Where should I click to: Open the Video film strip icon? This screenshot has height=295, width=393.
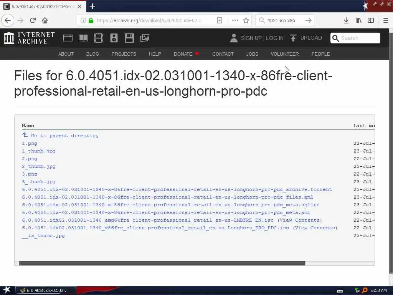99,38
